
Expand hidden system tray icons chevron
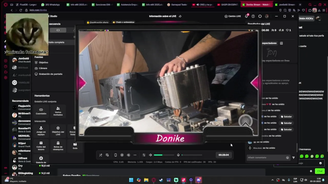272,180
